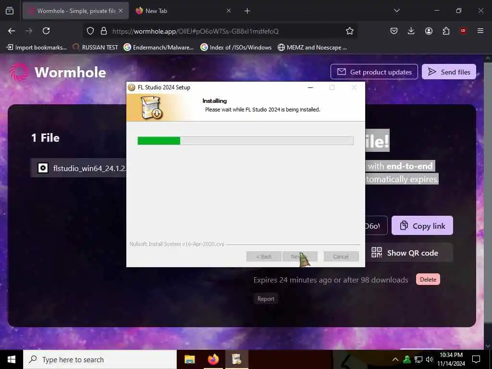Bookmark this page with the star icon
The width and height of the screenshot is (492, 369).
[x=350, y=31]
